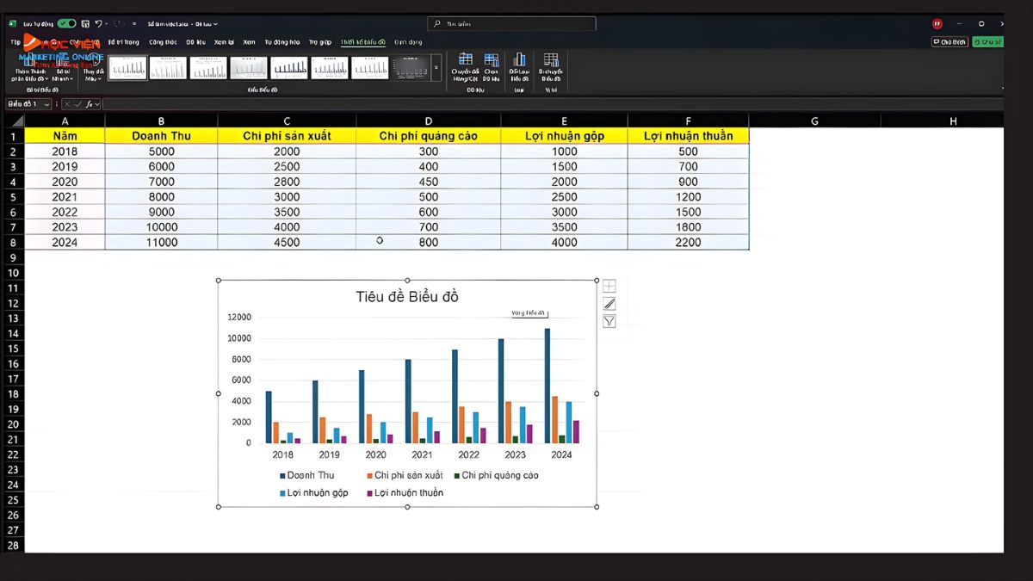This screenshot has width=1033, height=581.
Task: Open the Change Colors (Thay đổi Màu) dropdown
Action: 92,69
